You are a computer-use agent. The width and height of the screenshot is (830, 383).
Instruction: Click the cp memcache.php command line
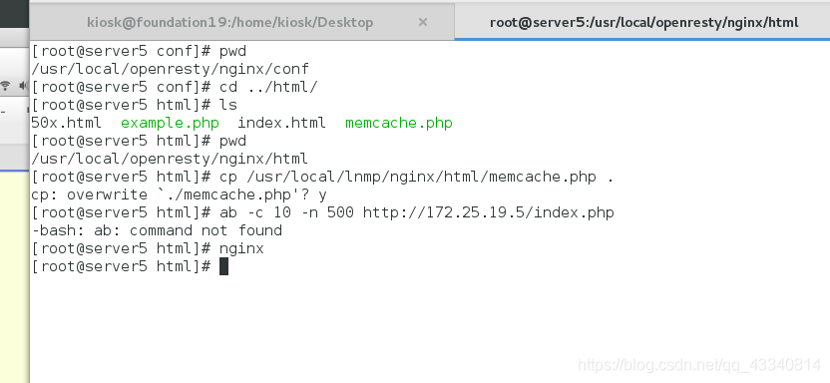pos(322,177)
